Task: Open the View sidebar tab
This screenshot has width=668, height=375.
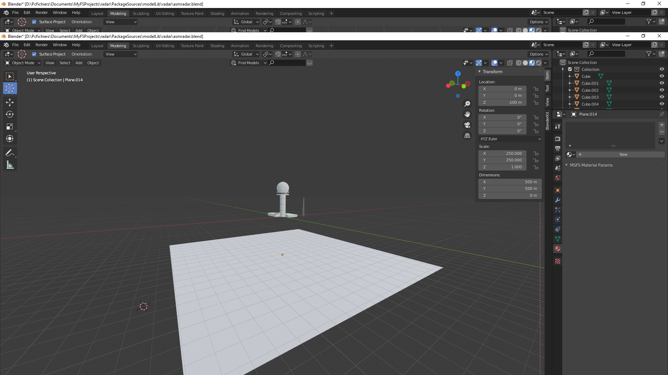Action: coord(547,102)
